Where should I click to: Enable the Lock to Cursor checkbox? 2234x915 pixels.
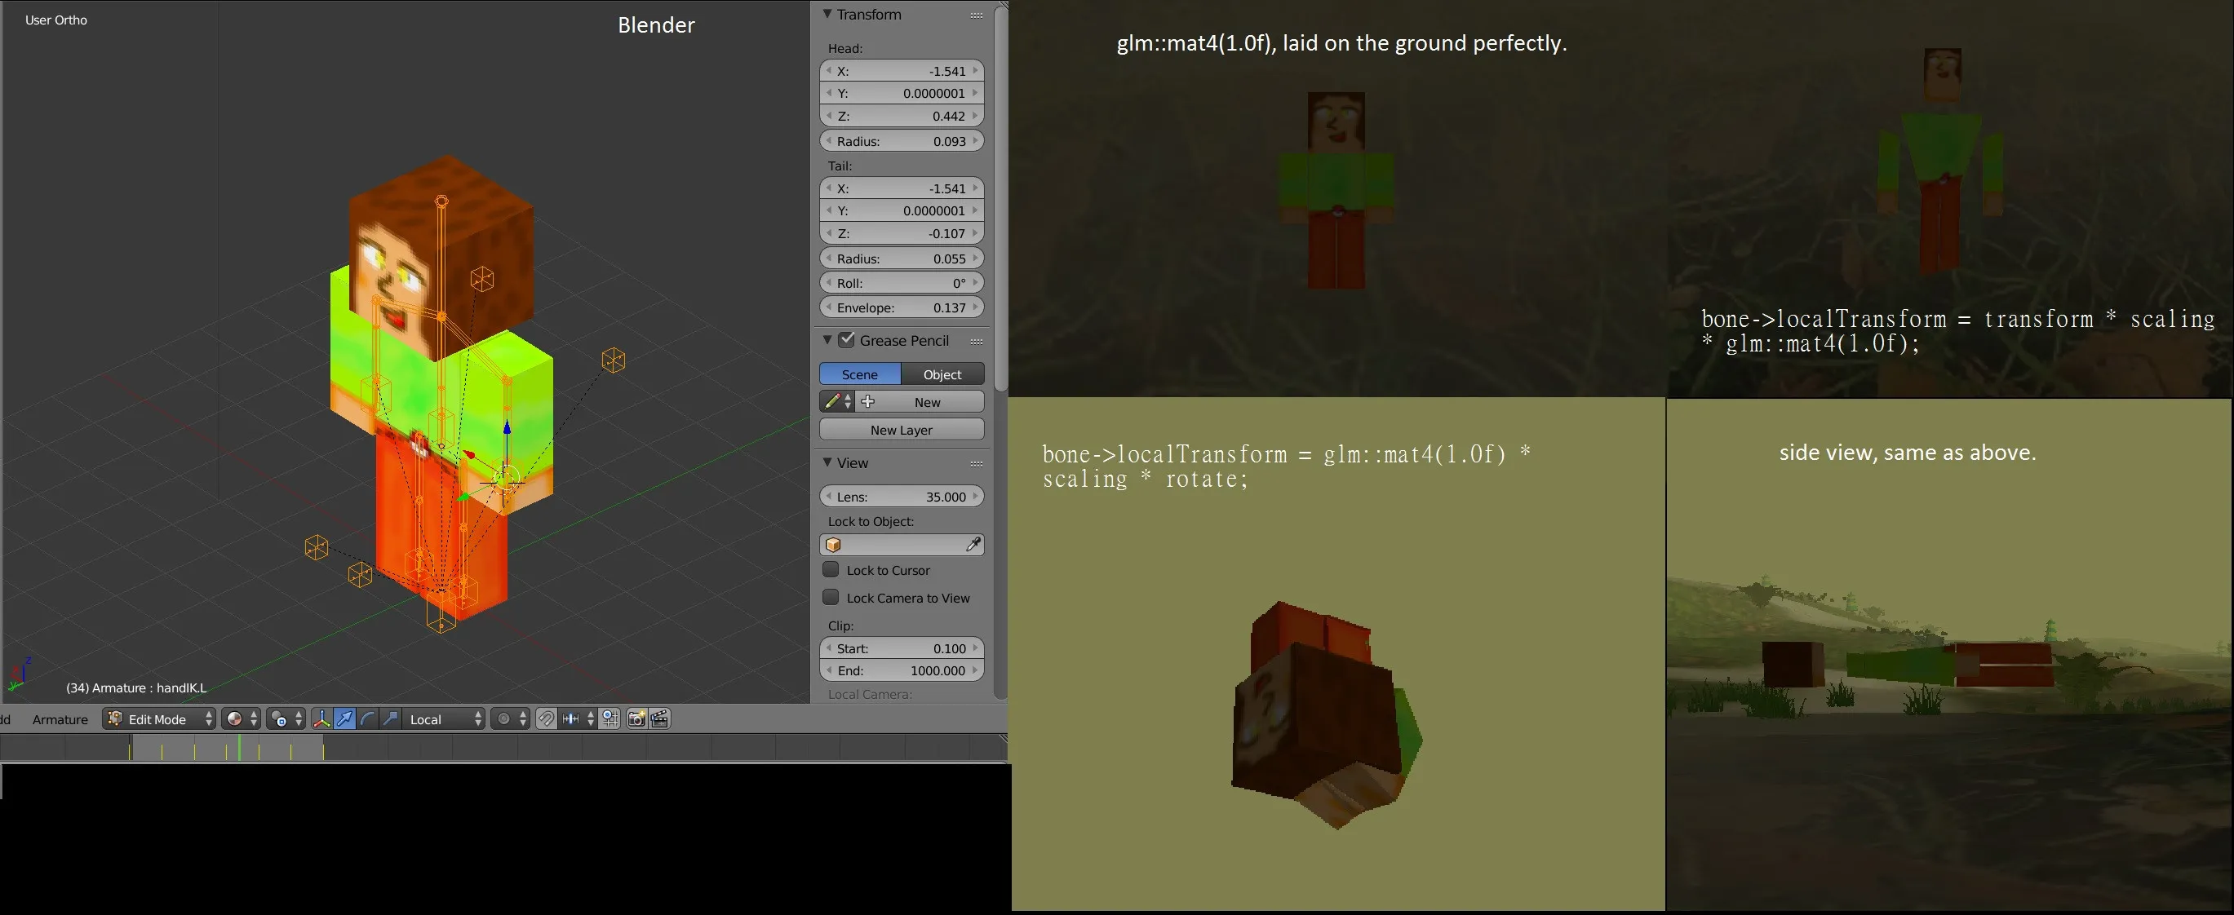point(831,570)
